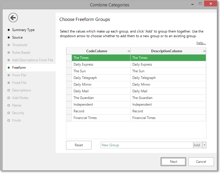Minimize the Combine Categories window
Viewport: 220px width, 173px height.
192,4
